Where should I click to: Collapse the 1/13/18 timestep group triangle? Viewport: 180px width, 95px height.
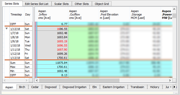click(x=7, y=29)
